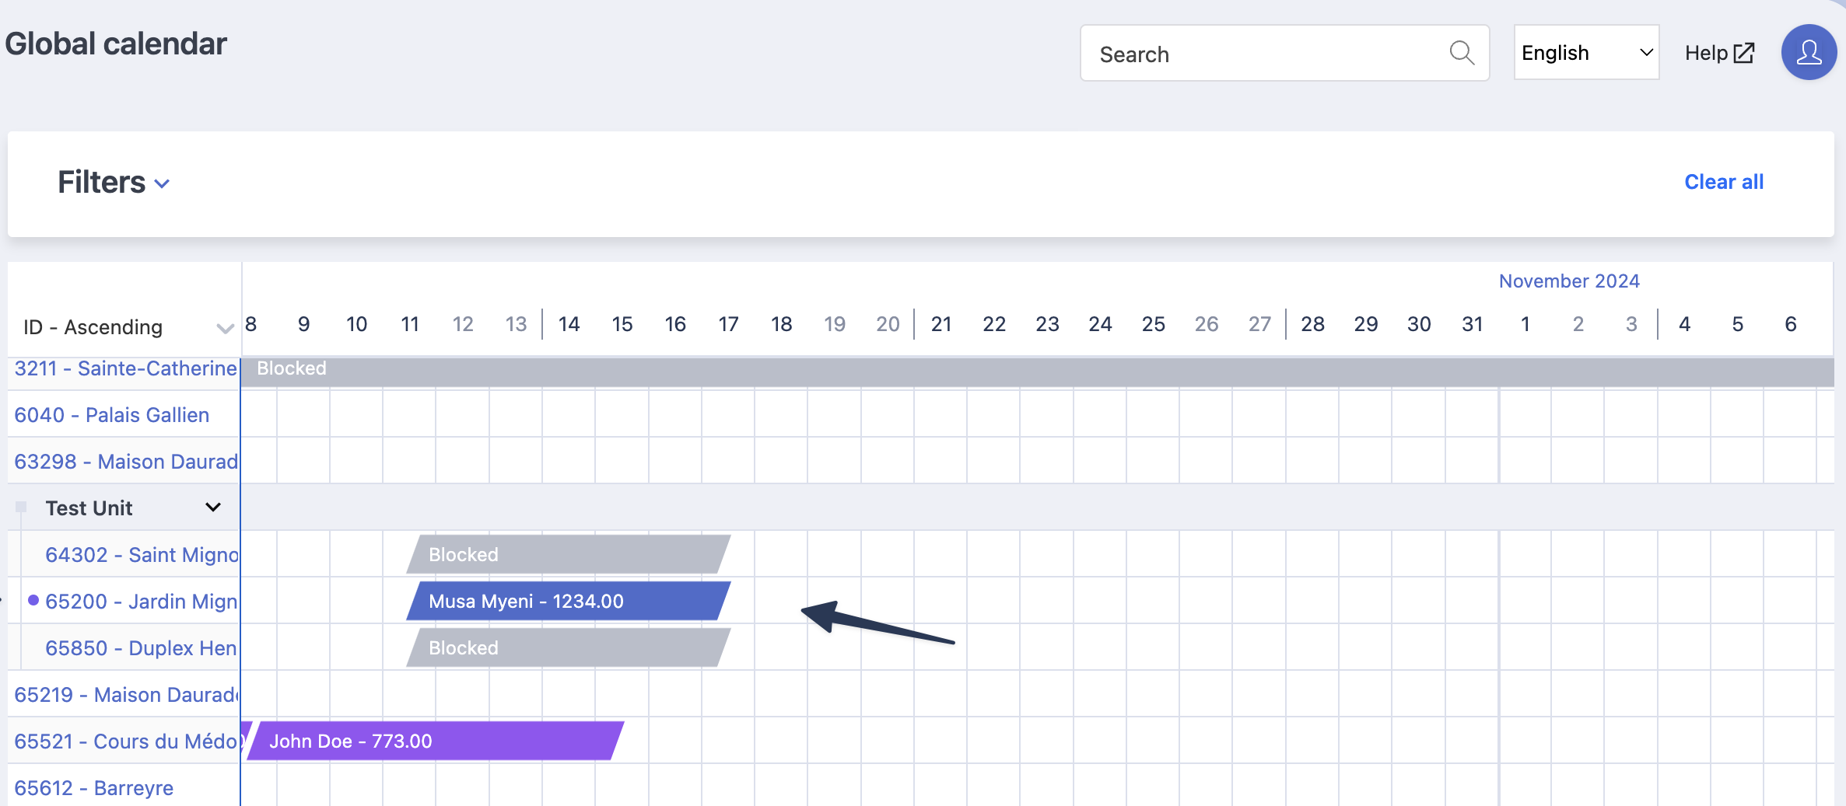Clear all filters
The image size is (1846, 806).
point(1724,182)
